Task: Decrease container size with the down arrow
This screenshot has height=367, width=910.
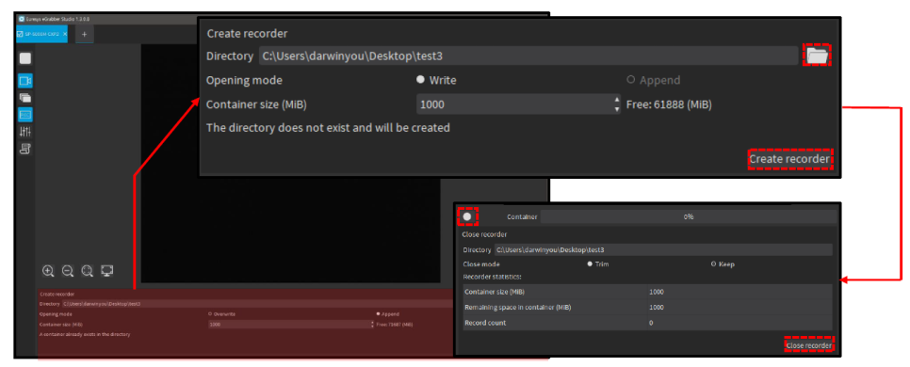Action: (616, 109)
